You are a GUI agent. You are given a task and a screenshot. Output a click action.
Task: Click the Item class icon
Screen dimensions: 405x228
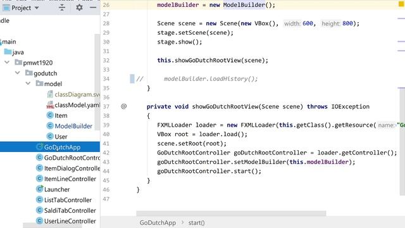50,115
